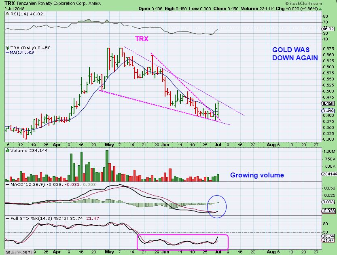The height and width of the screenshot is (255, 337).
Task: Click the Jul label on the price chart date axis
Action: [x=218, y=145]
